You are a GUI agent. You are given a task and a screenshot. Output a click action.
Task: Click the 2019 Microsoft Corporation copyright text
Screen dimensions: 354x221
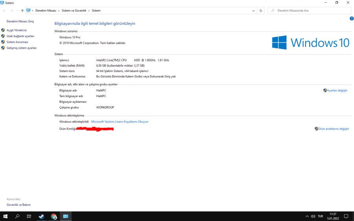point(92,43)
